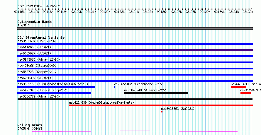Select the red nsv4229463 variant bar
Screen dimensions: 261x135
(x=245, y=93)
